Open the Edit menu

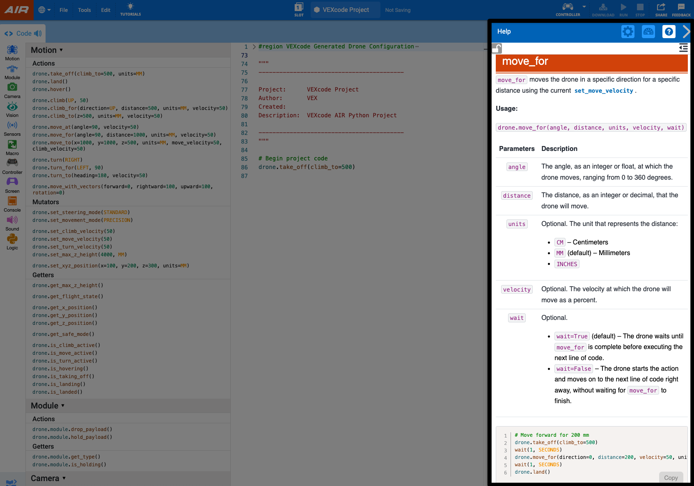[x=105, y=10]
